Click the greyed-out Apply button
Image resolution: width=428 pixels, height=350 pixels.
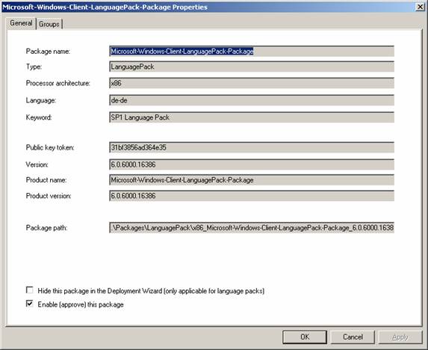[x=400, y=337]
